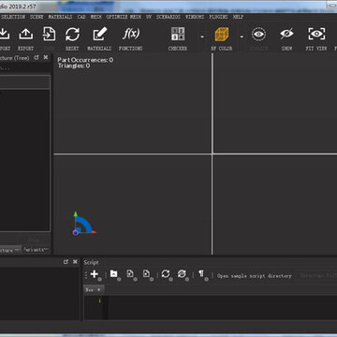Toggle the paragraph marks icon in Script toolbar
Viewport: 337px width, 337px height.
(201, 274)
